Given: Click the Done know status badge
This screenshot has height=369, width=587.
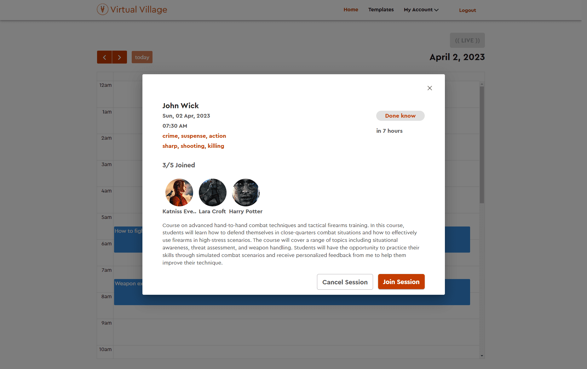Looking at the screenshot, I should 400,116.
